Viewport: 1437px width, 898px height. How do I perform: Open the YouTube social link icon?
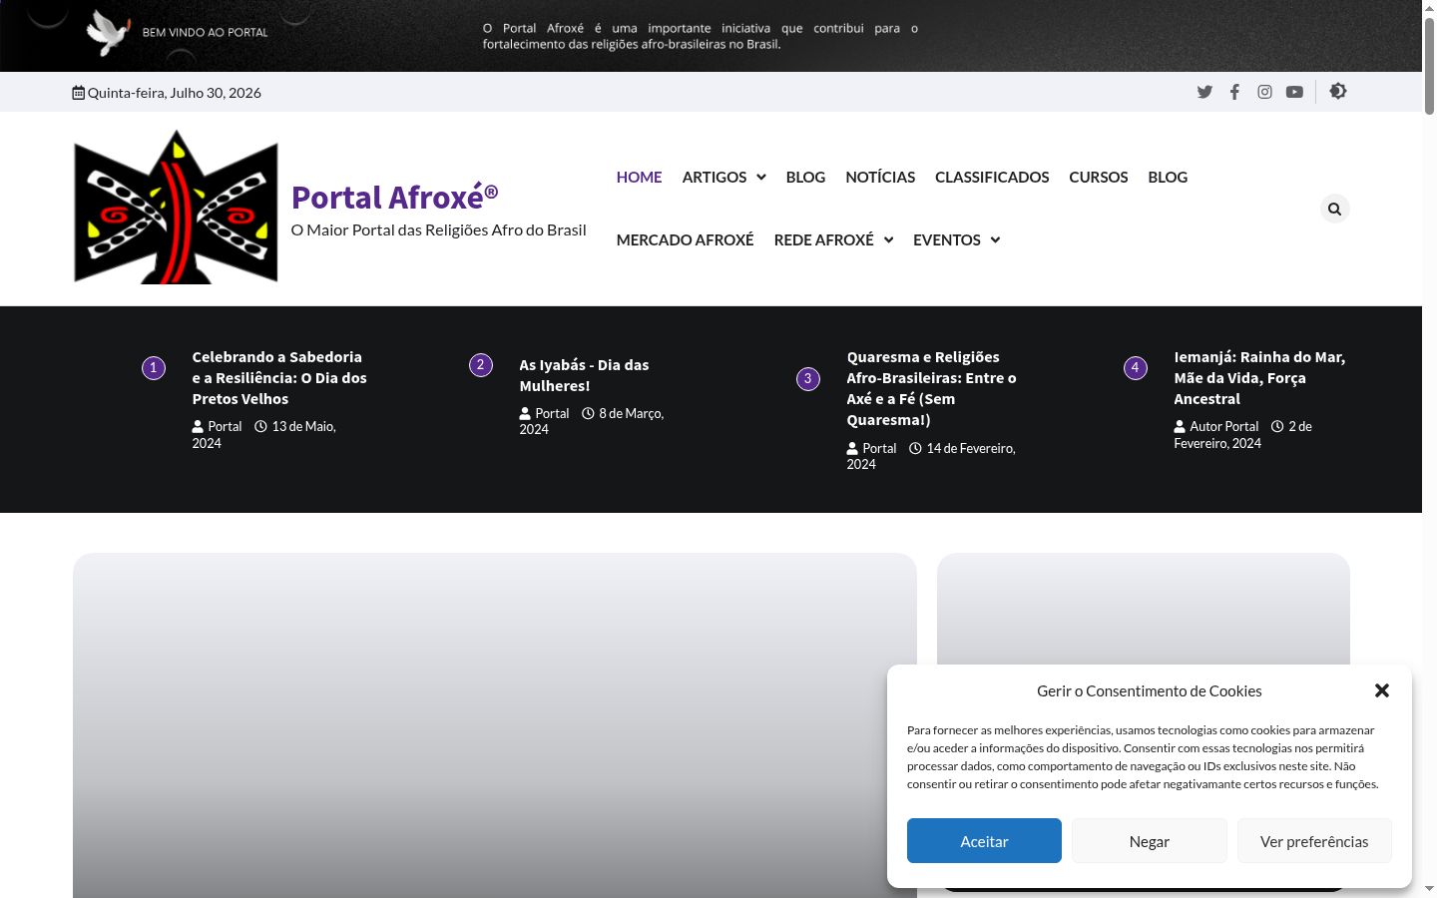pos(1294,92)
